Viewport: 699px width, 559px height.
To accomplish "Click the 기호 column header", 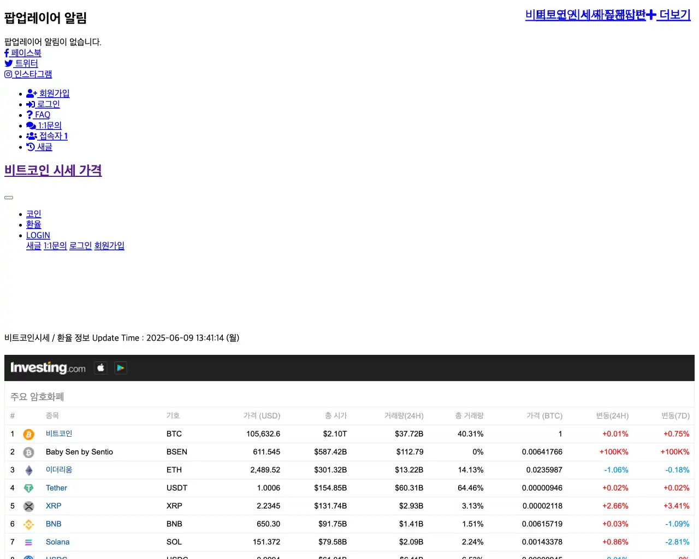I will [173, 416].
